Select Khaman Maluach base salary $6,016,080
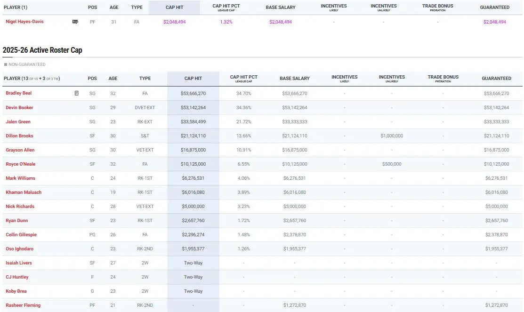524x312 pixels. (x=295, y=192)
